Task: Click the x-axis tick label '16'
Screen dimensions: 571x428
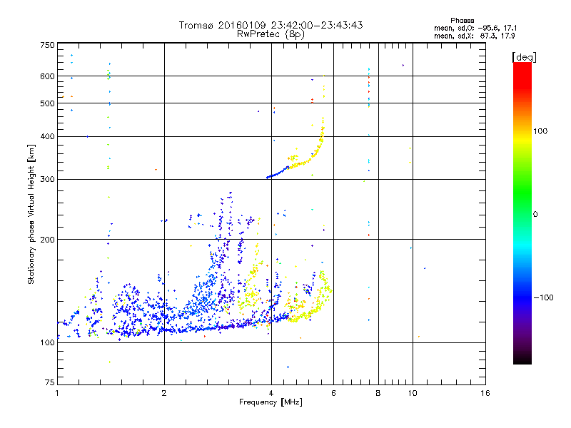Action: (485, 393)
